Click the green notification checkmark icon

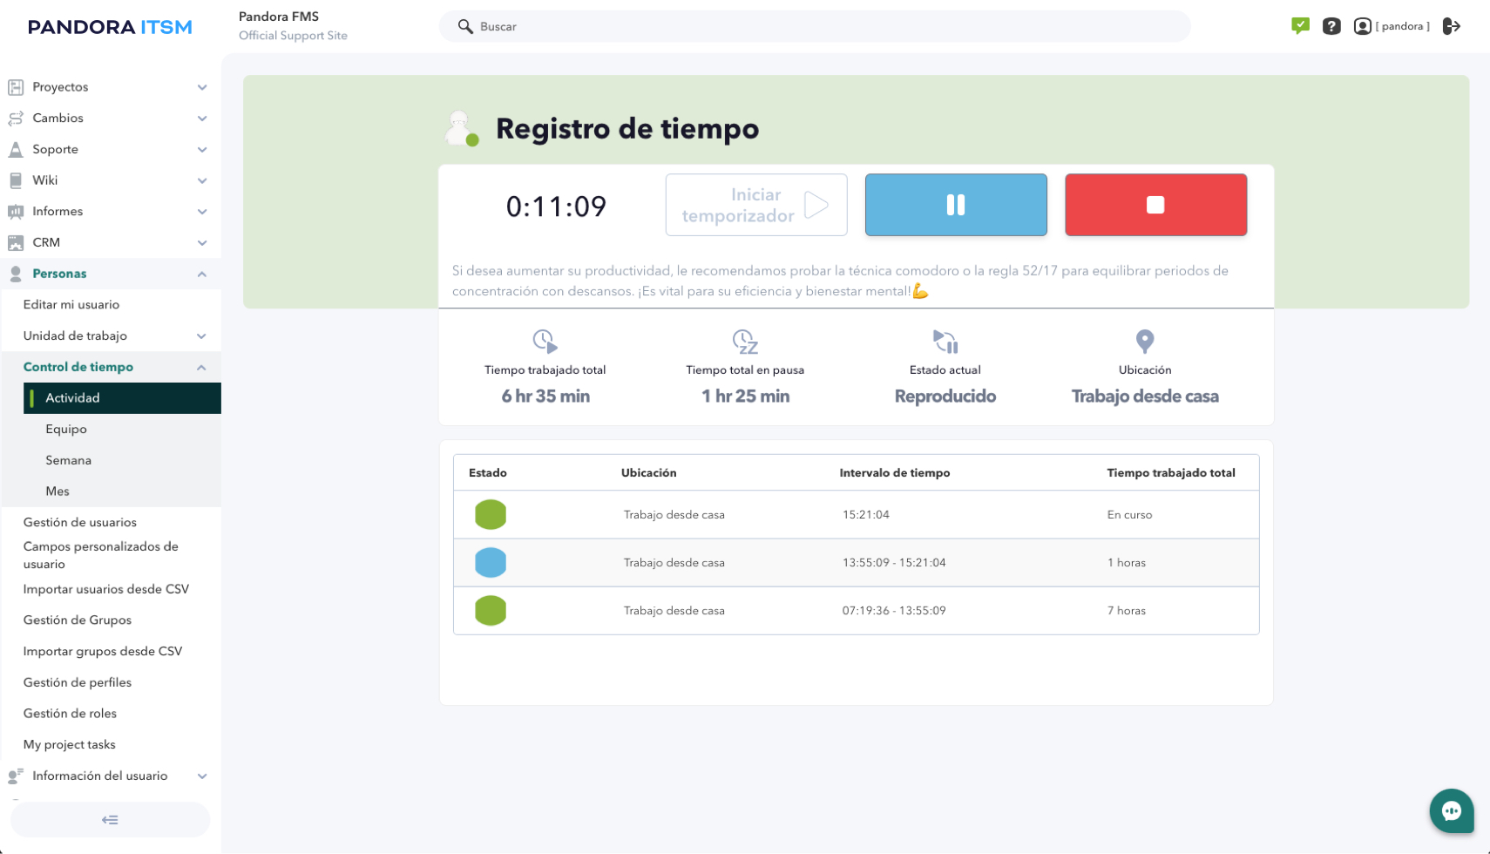[1300, 26]
